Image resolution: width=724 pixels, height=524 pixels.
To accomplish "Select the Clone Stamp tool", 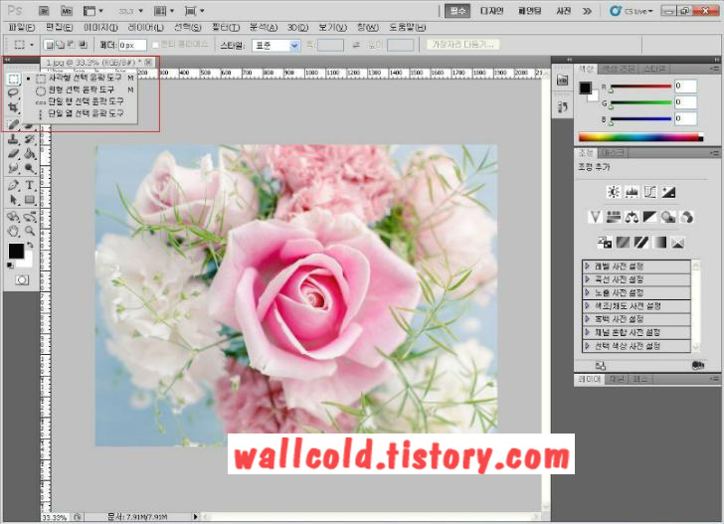I will (13, 139).
